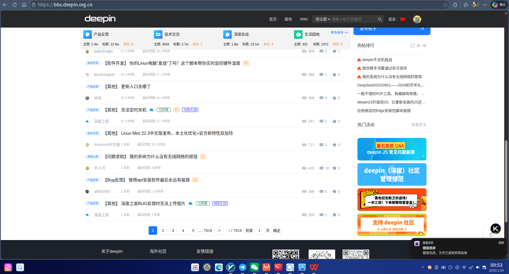This screenshot has height=274, width=509.
Task: Go to page 3 of the post list
Action: (x=173, y=230)
